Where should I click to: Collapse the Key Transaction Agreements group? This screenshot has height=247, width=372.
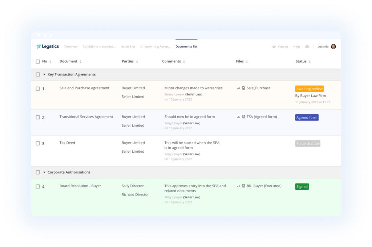[44, 74]
